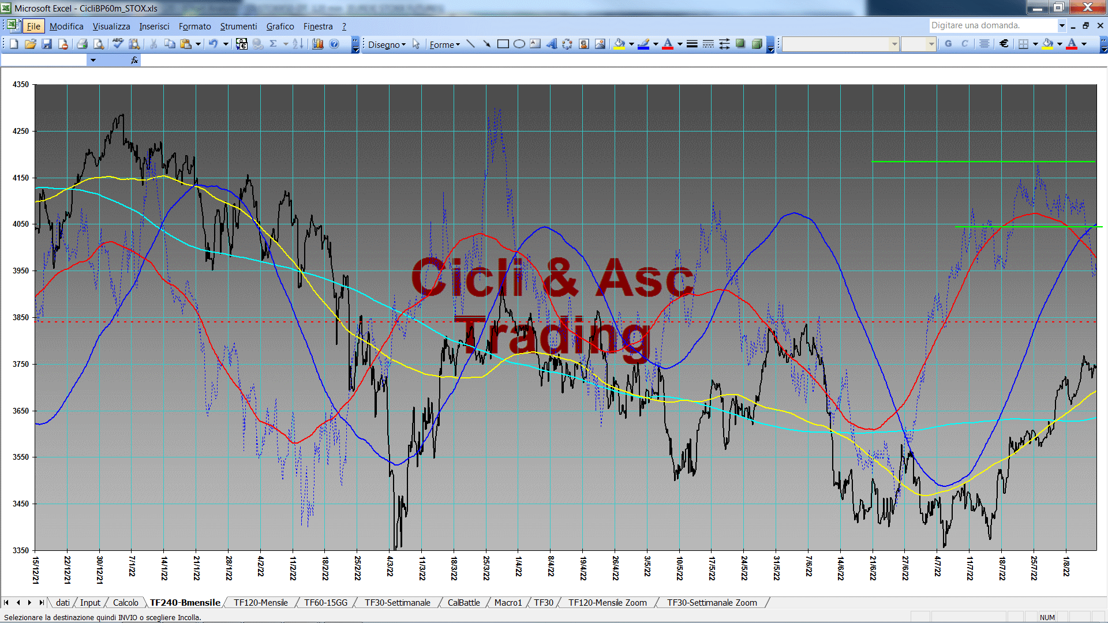The width and height of the screenshot is (1108, 623).
Task: Select the Text Box tool
Action: click(536, 44)
